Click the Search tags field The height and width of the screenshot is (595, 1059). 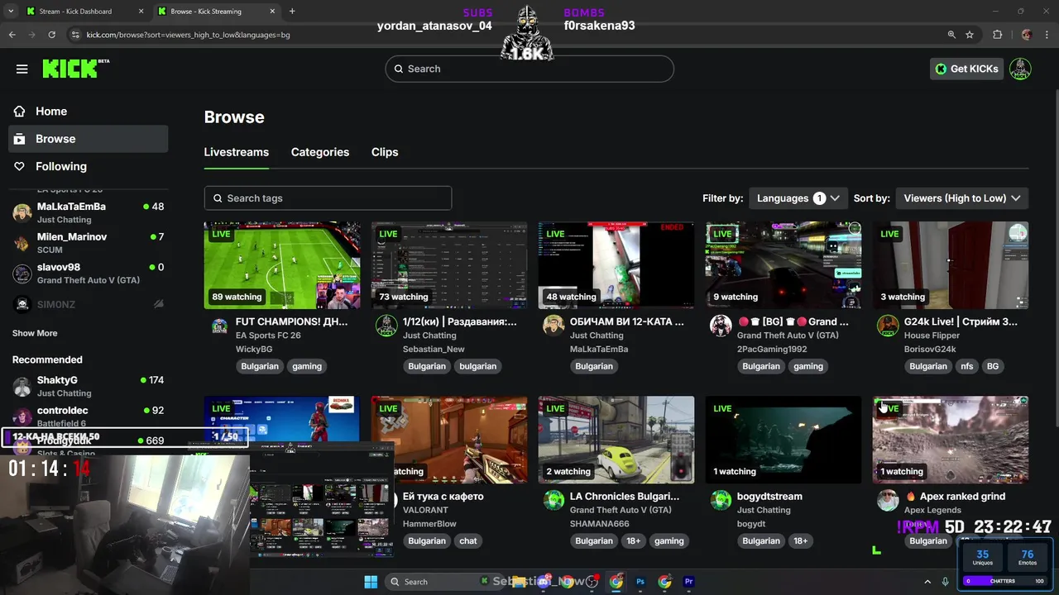coord(328,198)
